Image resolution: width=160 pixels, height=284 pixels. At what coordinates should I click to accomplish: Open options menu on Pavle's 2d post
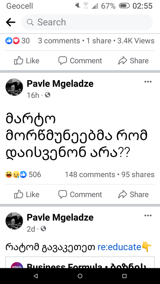148,215
